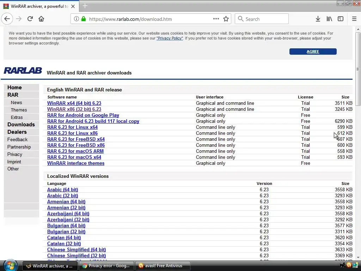Download Bulgarian (32 bit) version
The height and width of the screenshot is (271, 361).
pyautogui.click(x=66, y=231)
